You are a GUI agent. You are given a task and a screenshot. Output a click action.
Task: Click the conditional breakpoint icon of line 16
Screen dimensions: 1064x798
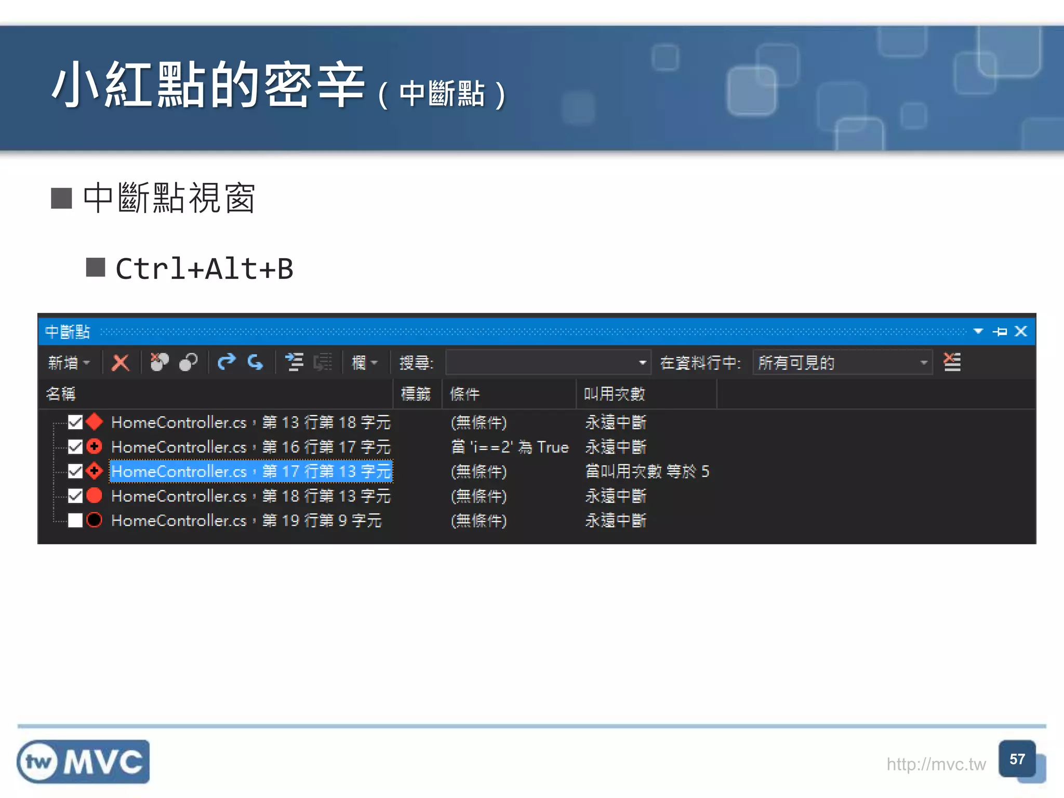[x=95, y=446]
